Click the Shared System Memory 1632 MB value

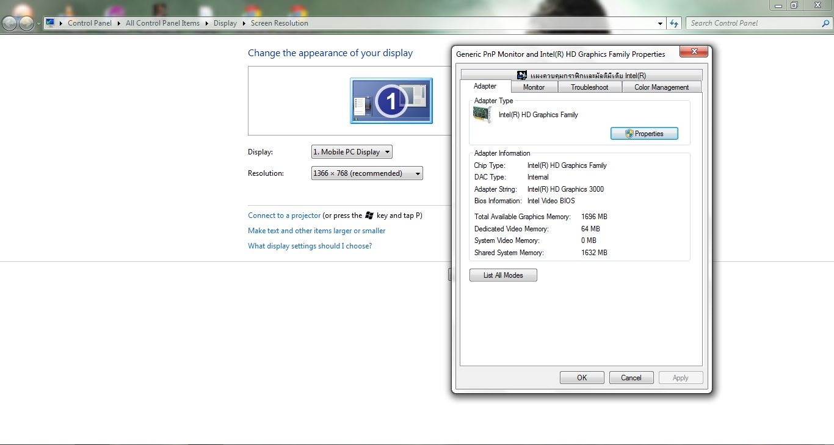tap(594, 253)
